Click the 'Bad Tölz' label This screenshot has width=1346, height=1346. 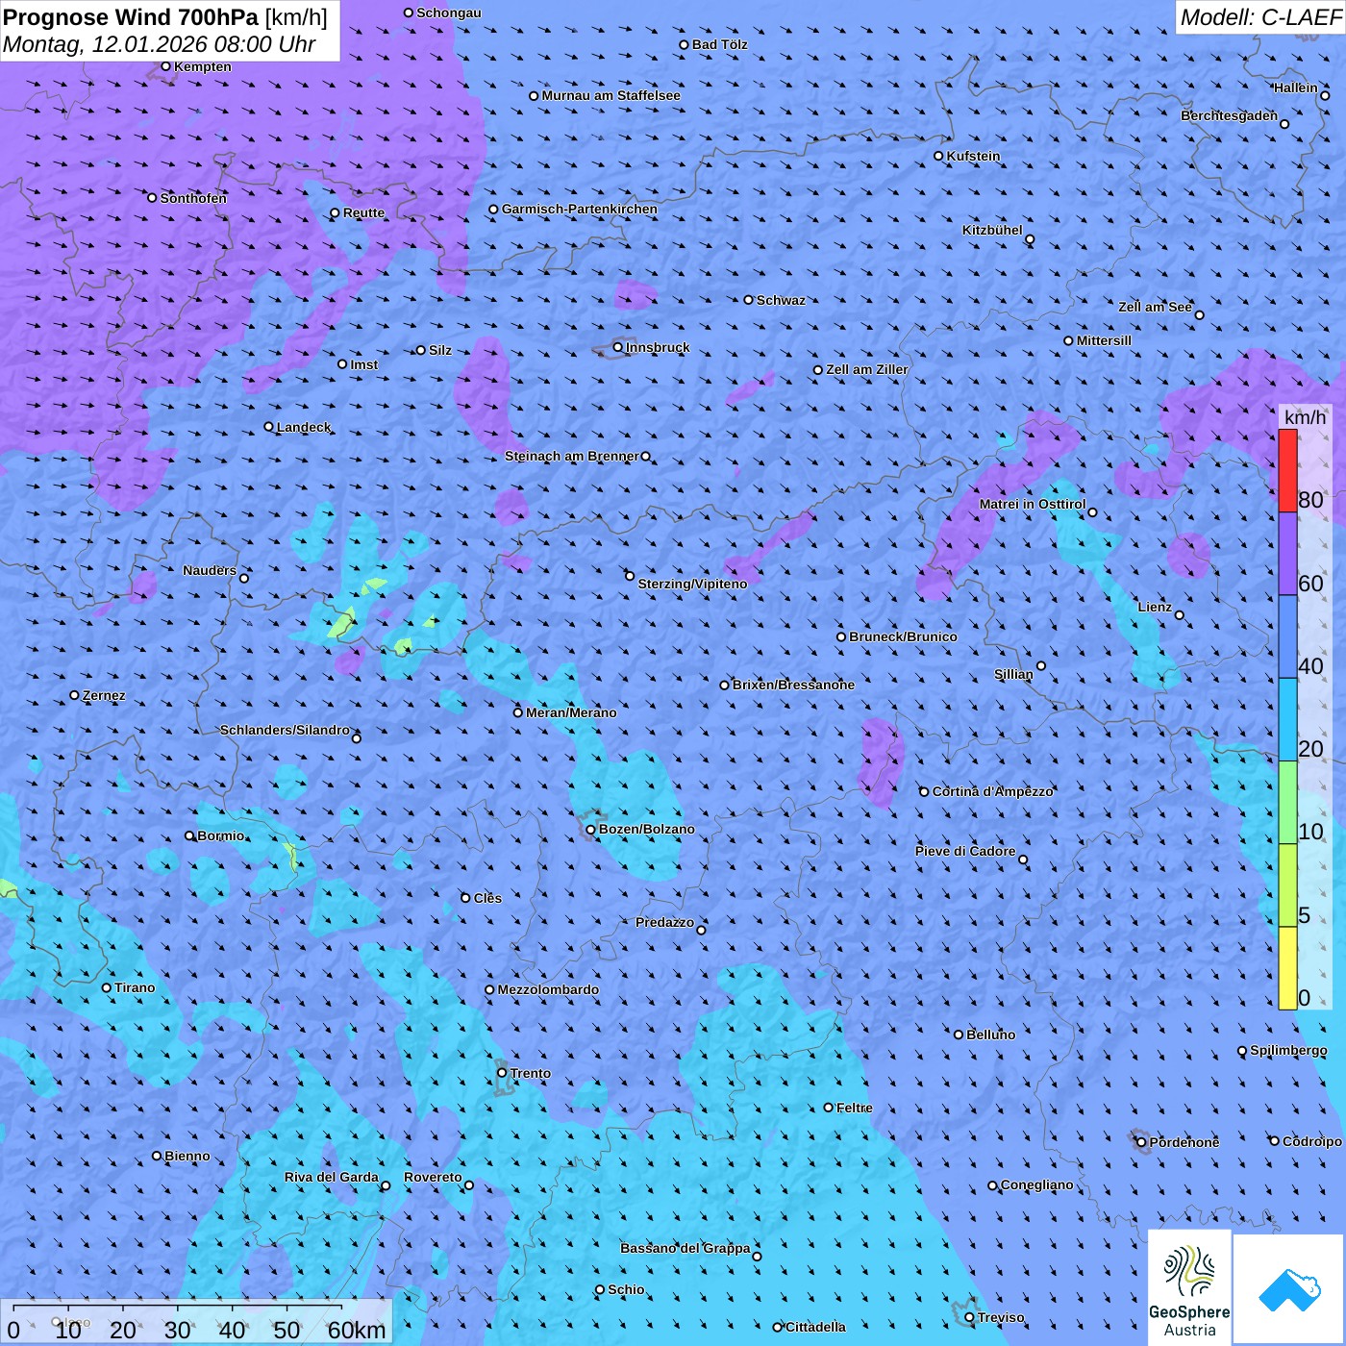719,44
